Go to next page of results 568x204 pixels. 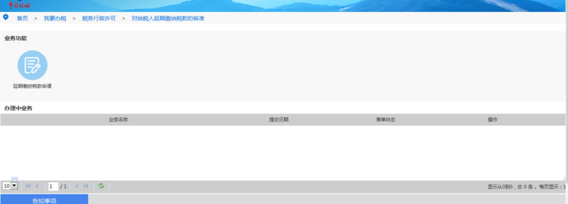tap(77, 186)
